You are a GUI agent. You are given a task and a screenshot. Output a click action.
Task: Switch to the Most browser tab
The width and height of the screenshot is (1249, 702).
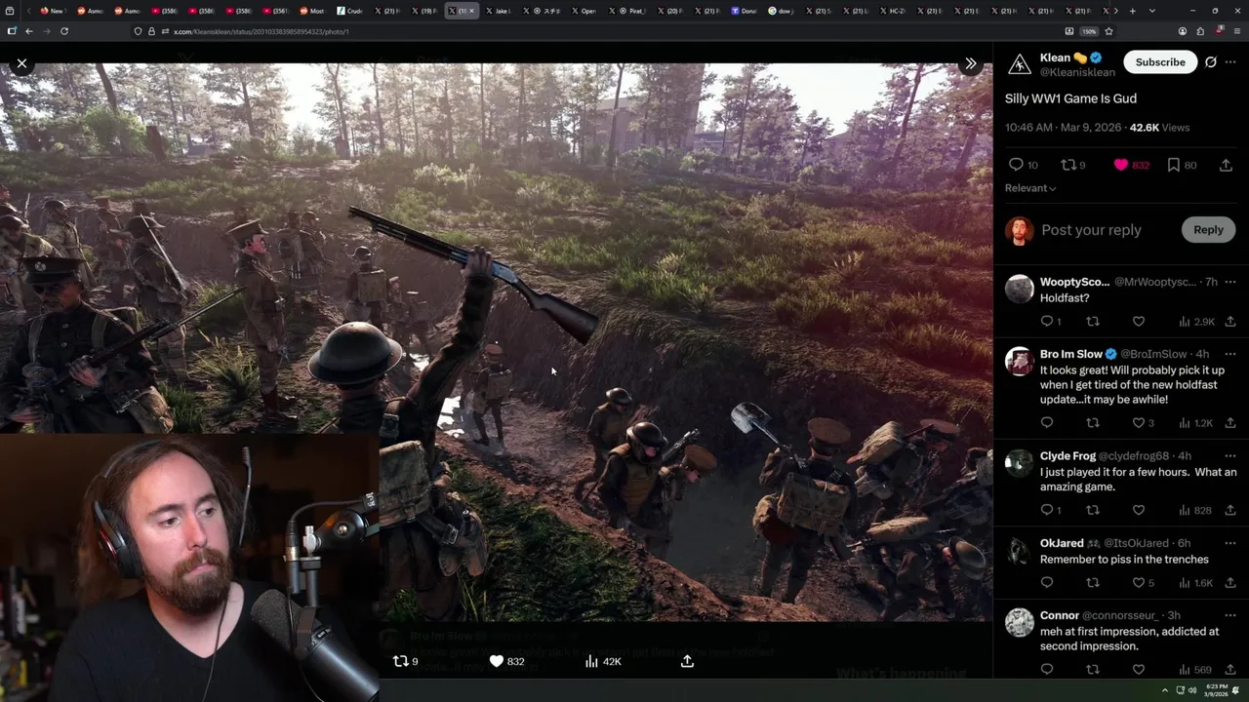pyautogui.click(x=311, y=11)
